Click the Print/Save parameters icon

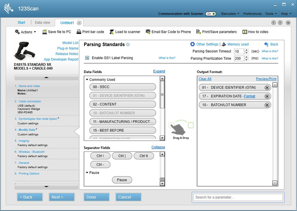point(198,32)
